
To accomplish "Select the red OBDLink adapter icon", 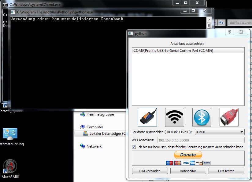I will 229,117.
